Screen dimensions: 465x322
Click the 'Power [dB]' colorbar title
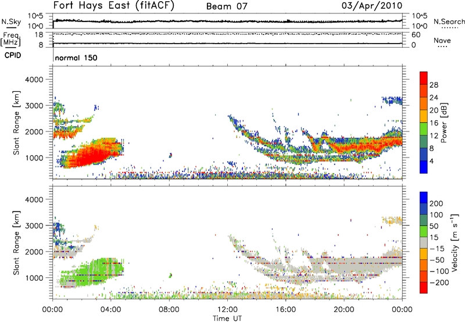tap(444, 123)
